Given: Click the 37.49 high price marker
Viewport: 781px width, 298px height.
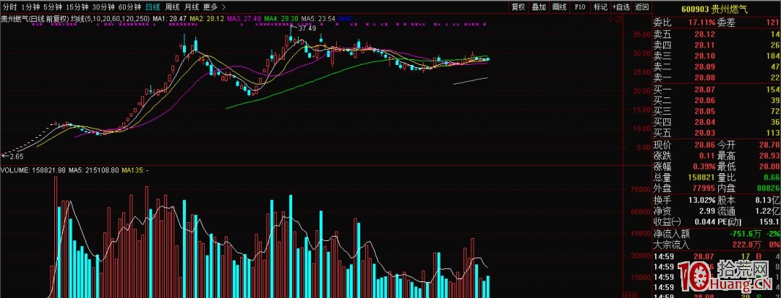Looking at the screenshot, I should coord(307,28).
